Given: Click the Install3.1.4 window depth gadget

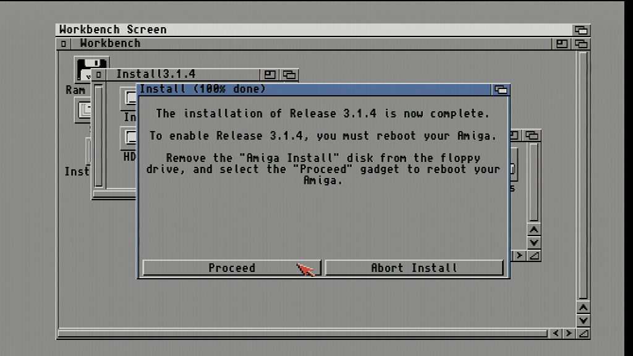Looking at the screenshot, I should [x=289, y=75].
